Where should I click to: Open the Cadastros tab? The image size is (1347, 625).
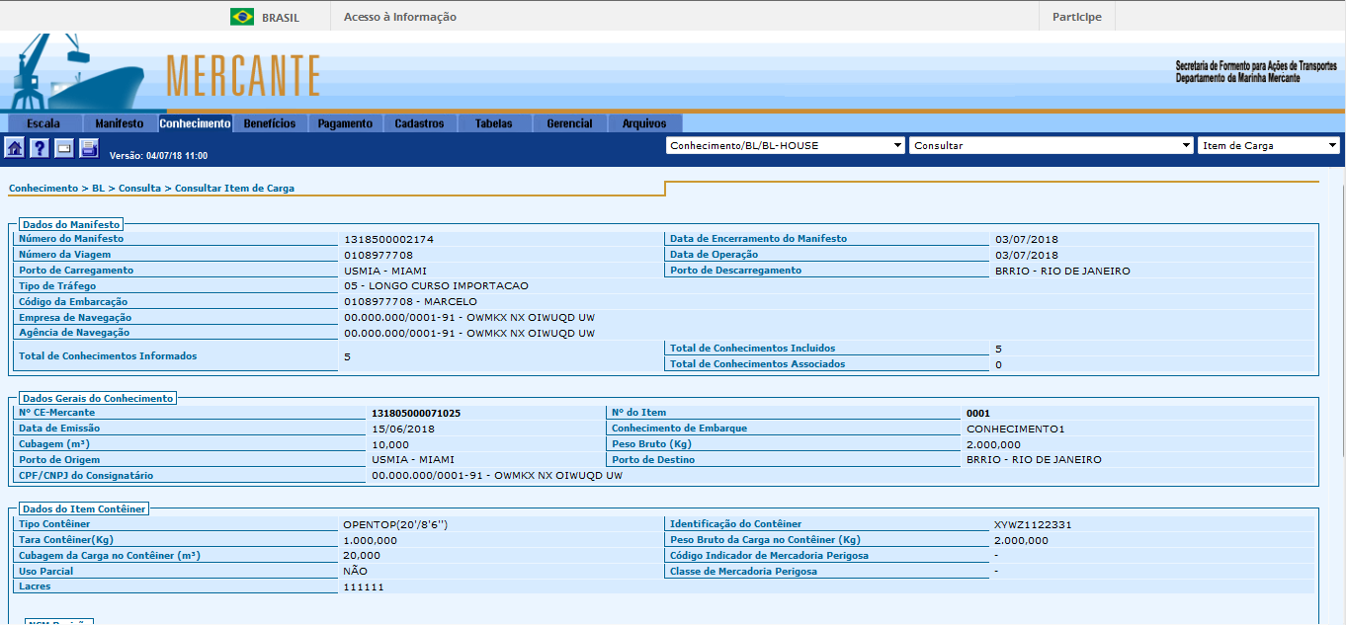point(419,123)
